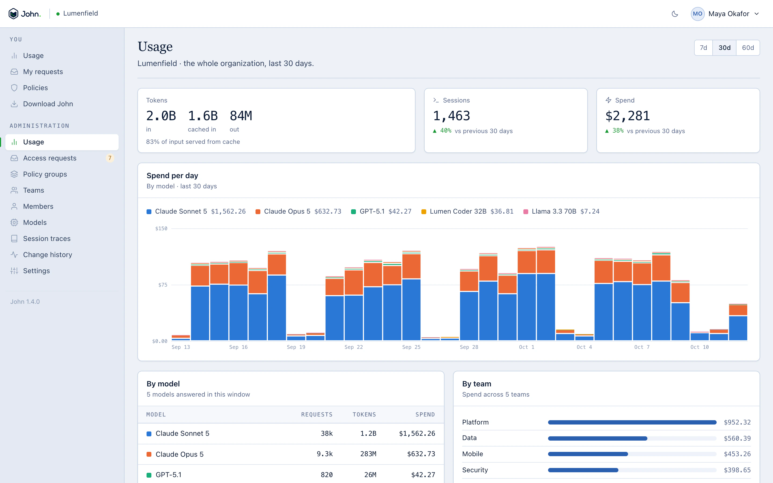Open Usage under the YOU section
The width and height of the screenshot is (773, 483).
[62, 56]
